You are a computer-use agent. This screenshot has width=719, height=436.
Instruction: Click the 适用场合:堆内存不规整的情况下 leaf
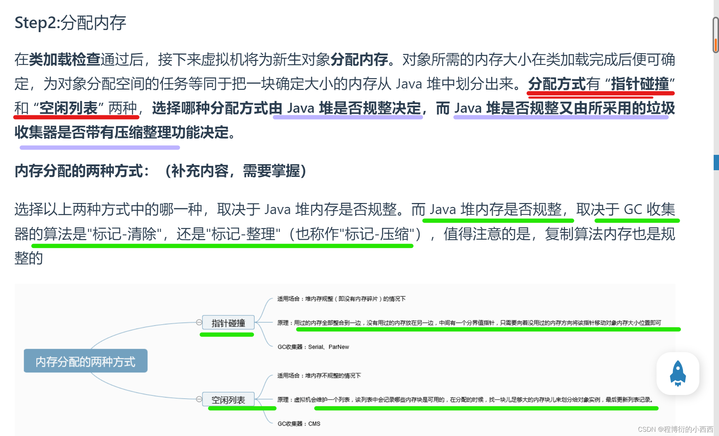coord(319,375)
